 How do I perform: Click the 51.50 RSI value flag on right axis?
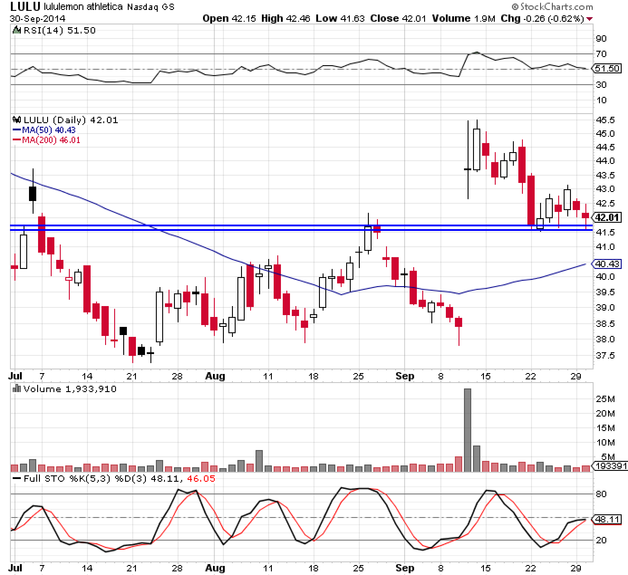[608, 69]
